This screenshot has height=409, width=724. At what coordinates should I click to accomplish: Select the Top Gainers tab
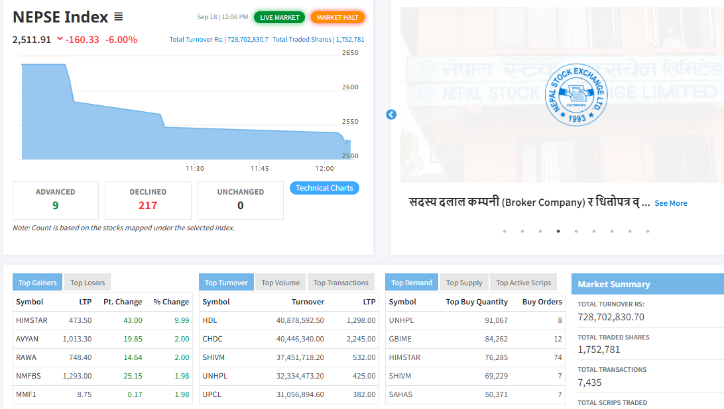pos(37,283)
